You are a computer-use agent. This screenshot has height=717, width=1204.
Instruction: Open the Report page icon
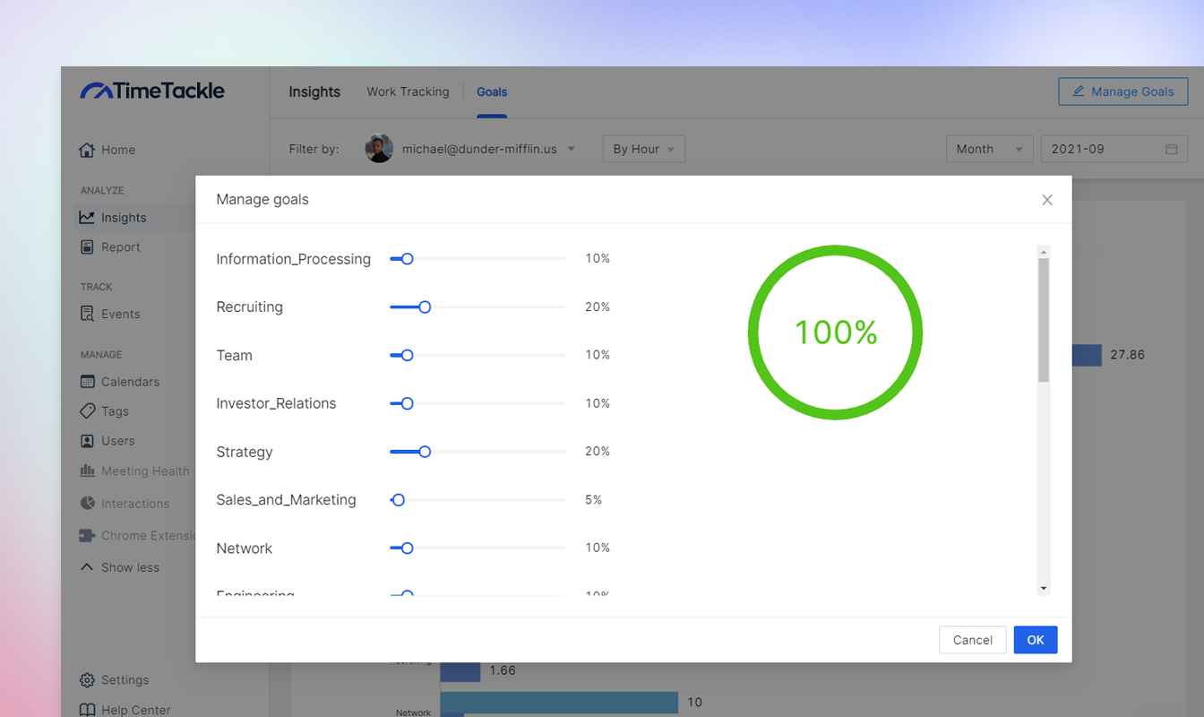[87, 246]
